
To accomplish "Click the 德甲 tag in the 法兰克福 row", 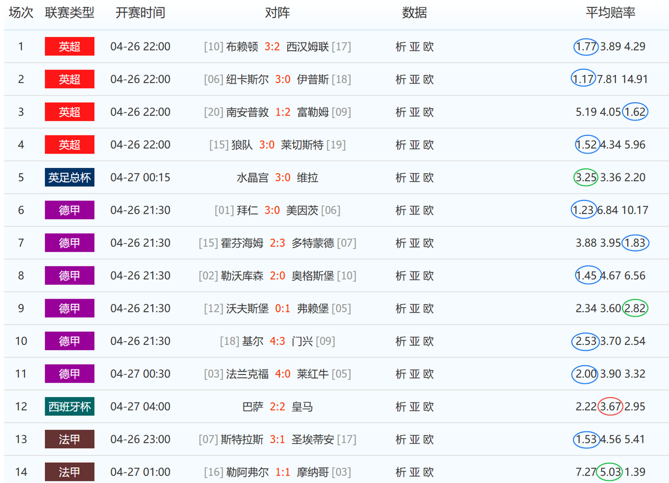I will 70,374.
